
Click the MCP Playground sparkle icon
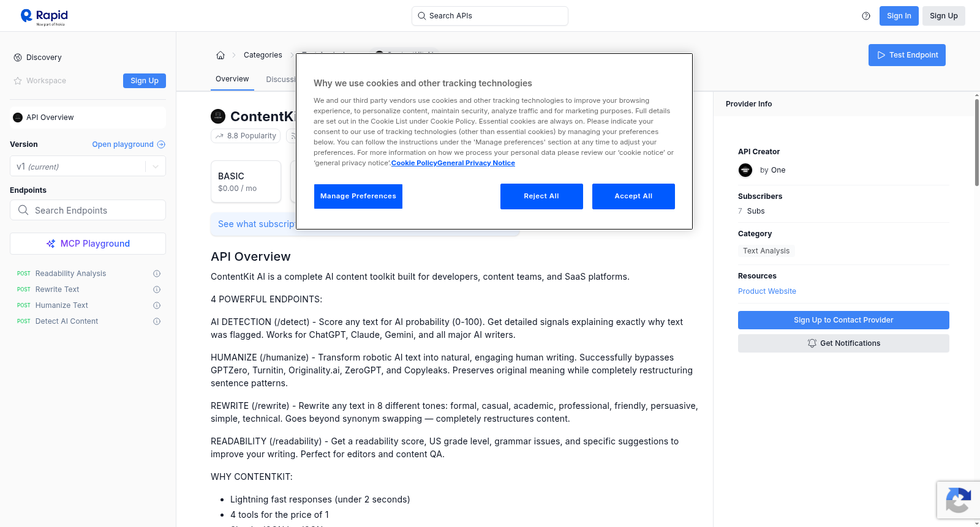click(x=51, y=244)
